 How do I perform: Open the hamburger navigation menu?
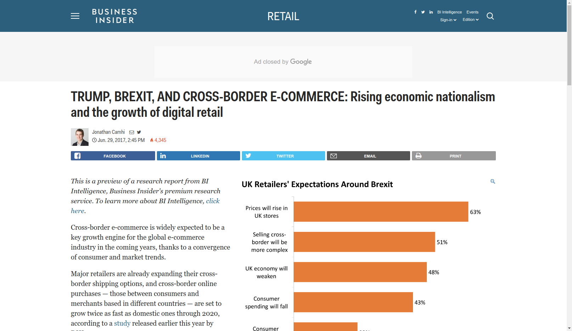coord(75,16)
